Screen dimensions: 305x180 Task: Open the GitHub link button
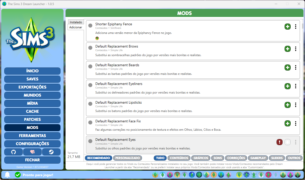[x=14, y=152]
